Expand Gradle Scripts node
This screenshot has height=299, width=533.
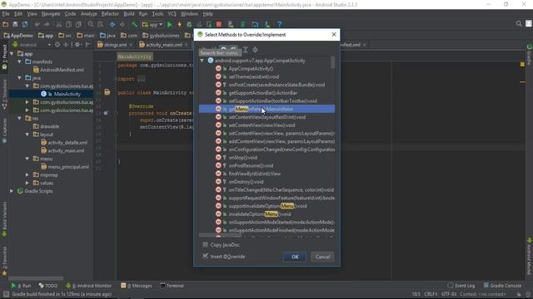12,191
